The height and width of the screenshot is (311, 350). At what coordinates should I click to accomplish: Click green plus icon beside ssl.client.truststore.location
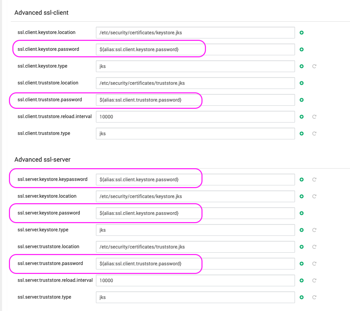click(302, 83)
